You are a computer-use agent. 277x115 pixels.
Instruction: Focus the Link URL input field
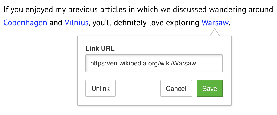pyautogui.click(x=154, y=64)
